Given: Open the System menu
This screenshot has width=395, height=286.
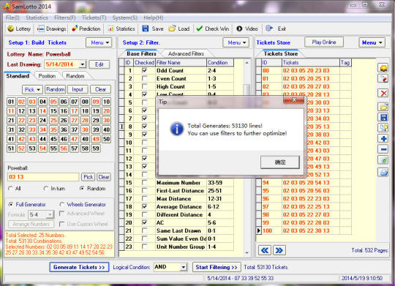Looking at the screenshot, I should point(124,18).
